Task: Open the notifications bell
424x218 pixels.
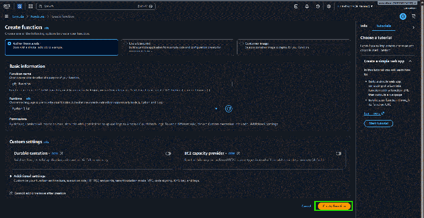Action: [x=307, y=6]
